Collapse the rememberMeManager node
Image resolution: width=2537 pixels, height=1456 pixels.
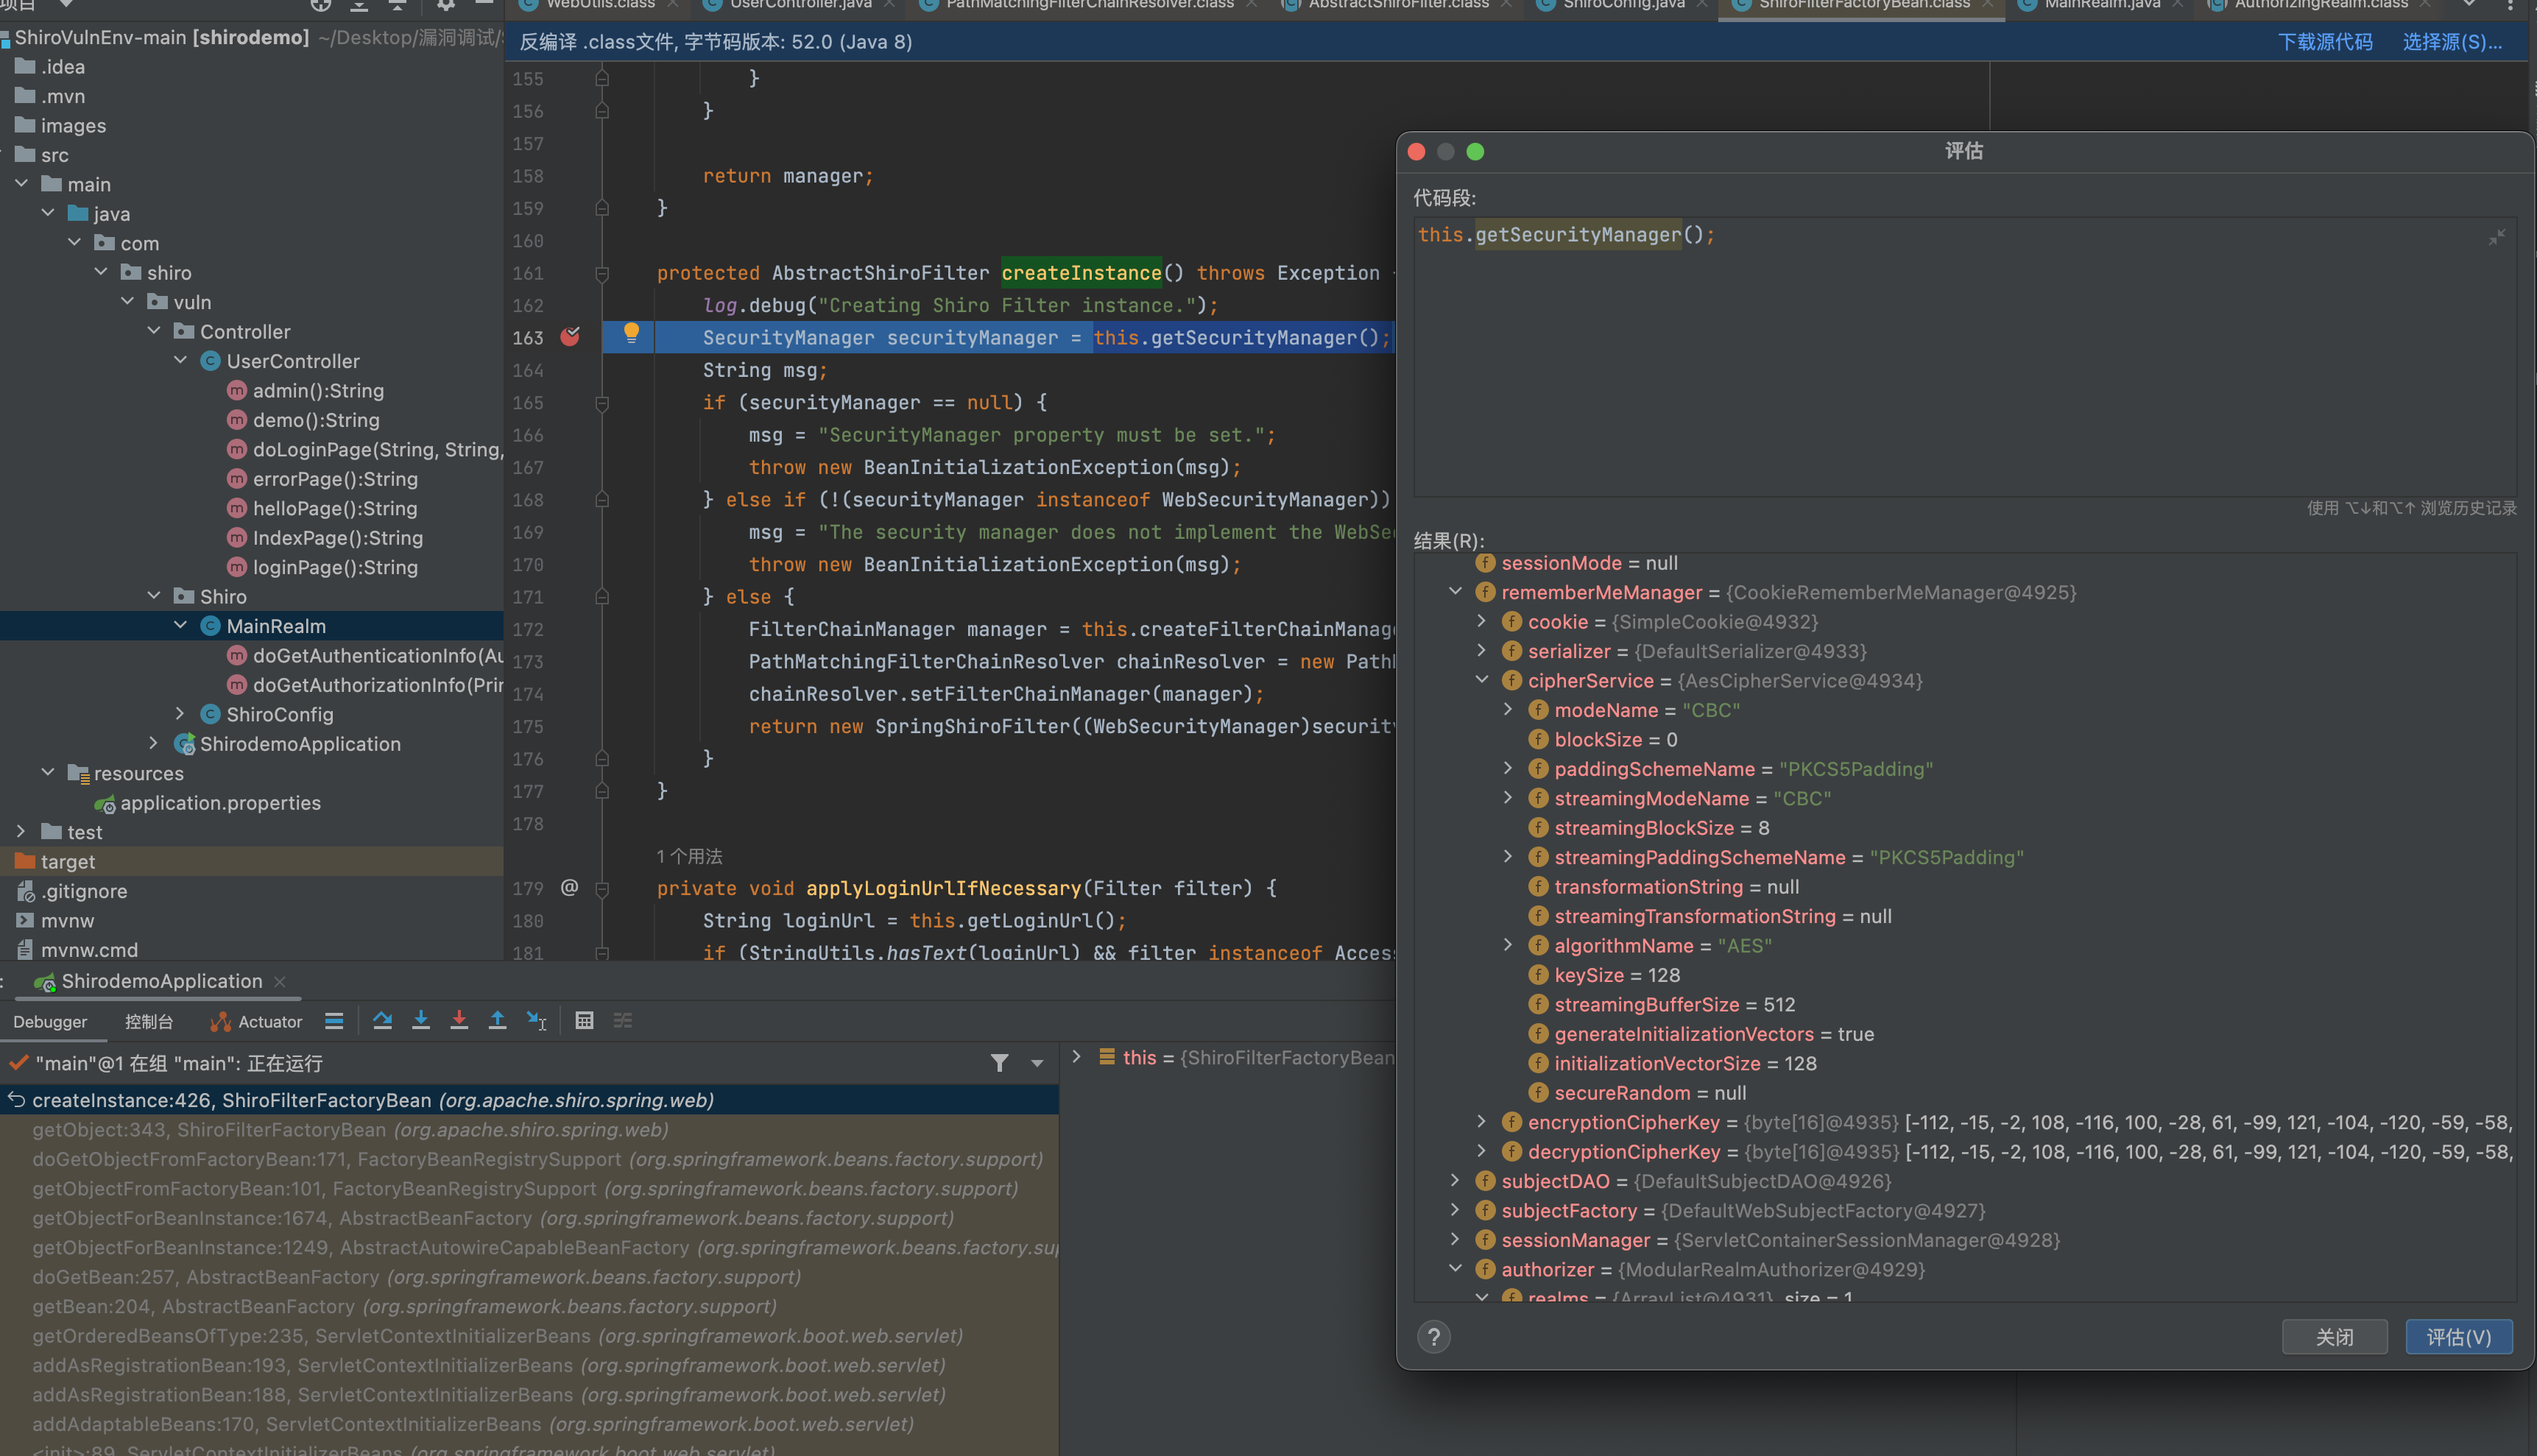(x=1455, y=592)
